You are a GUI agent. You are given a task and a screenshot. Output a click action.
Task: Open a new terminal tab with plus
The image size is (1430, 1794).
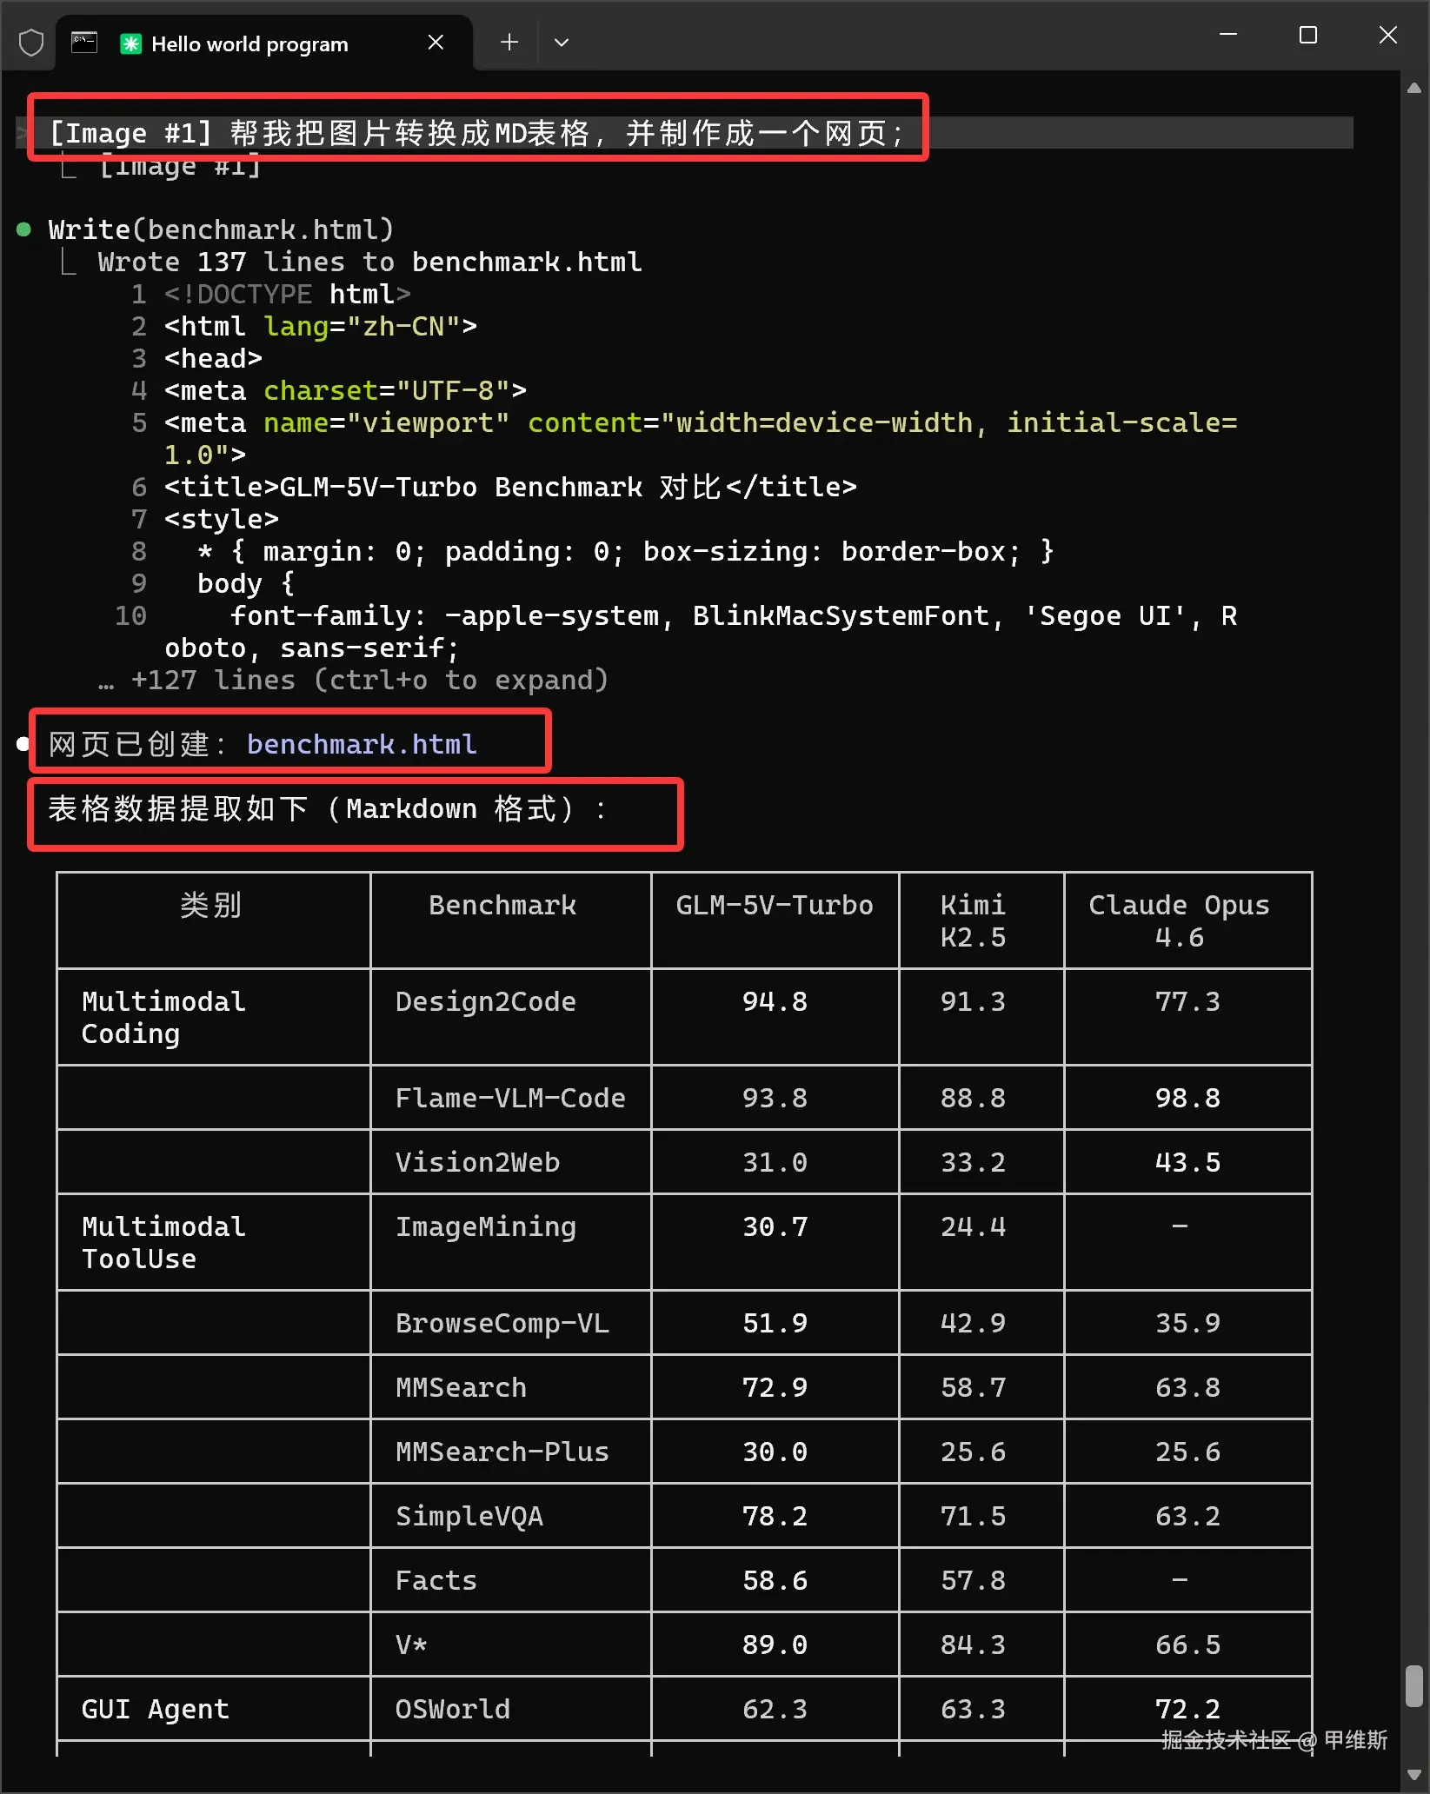(509, 42)
